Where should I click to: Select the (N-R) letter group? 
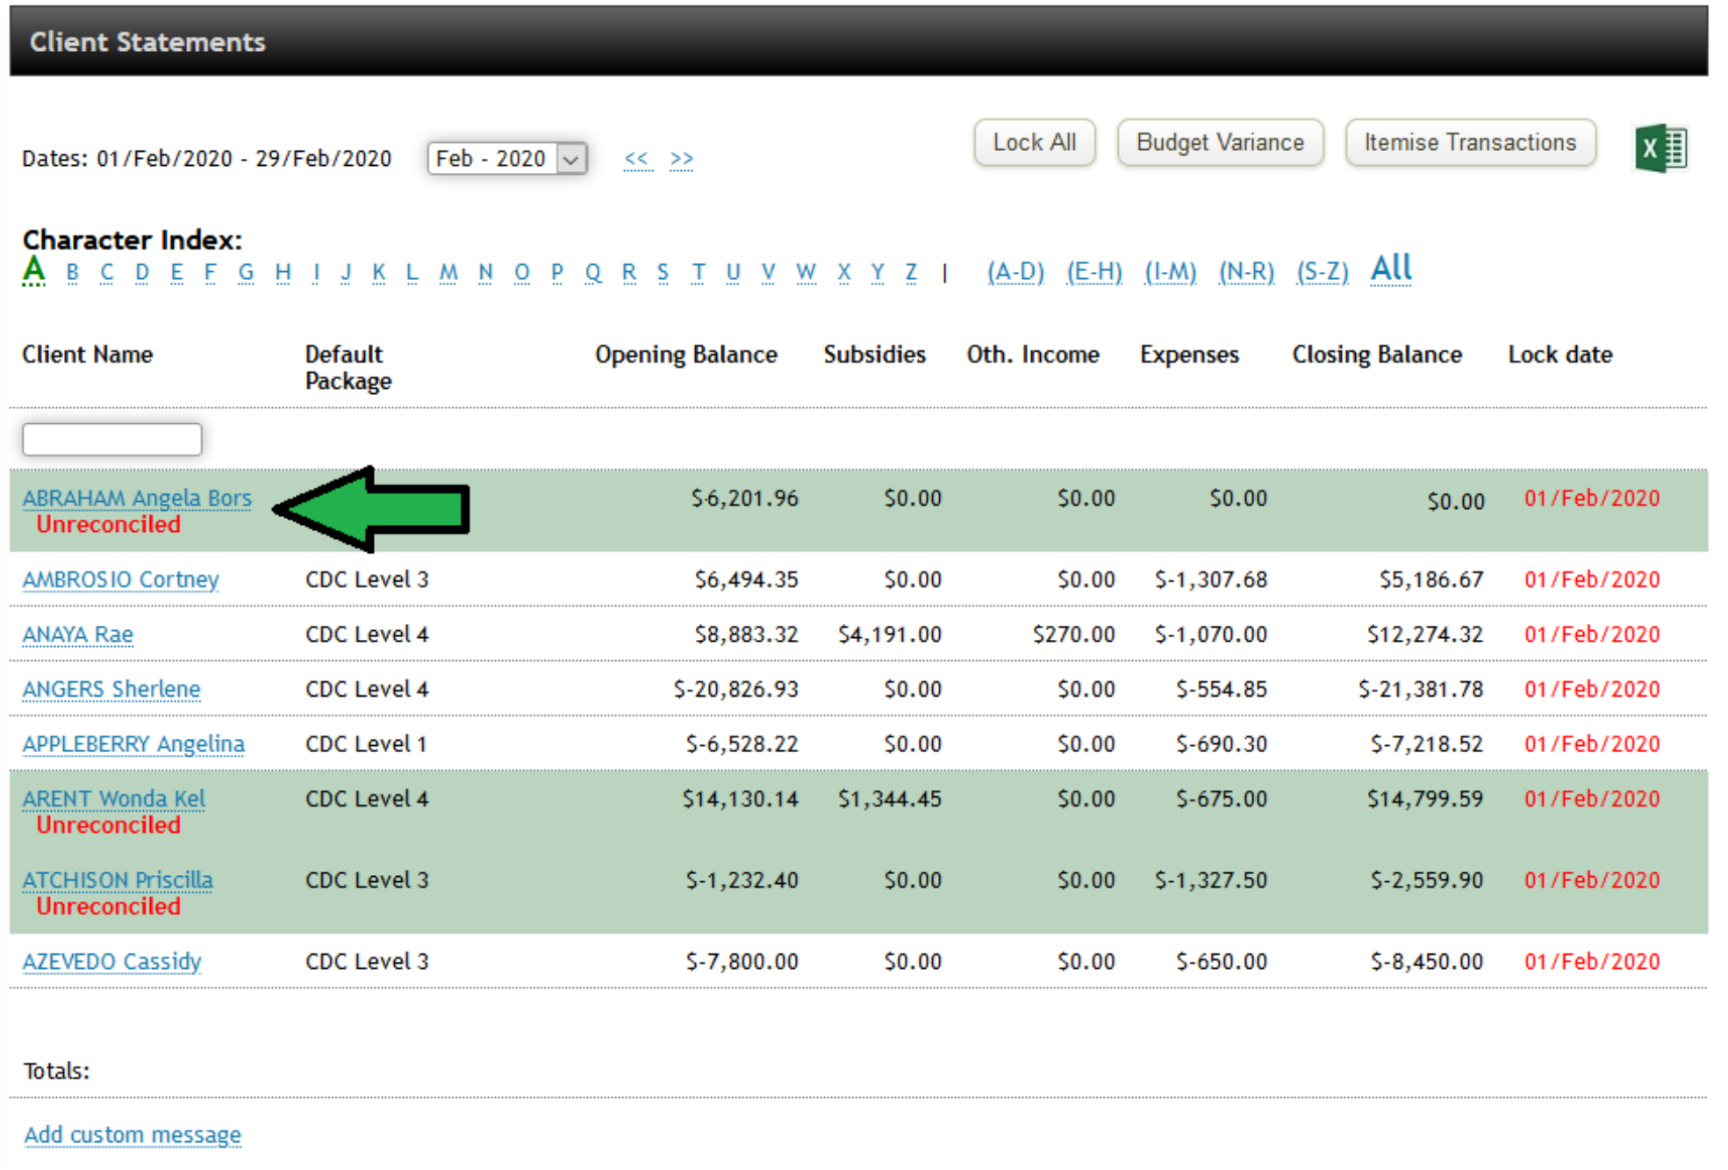coord(1245,272)
